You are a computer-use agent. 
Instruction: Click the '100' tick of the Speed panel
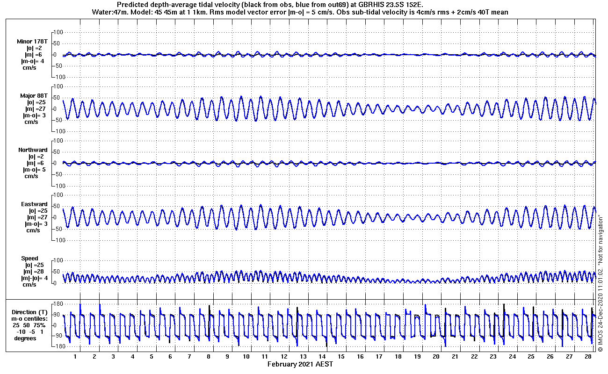(58, 260)
